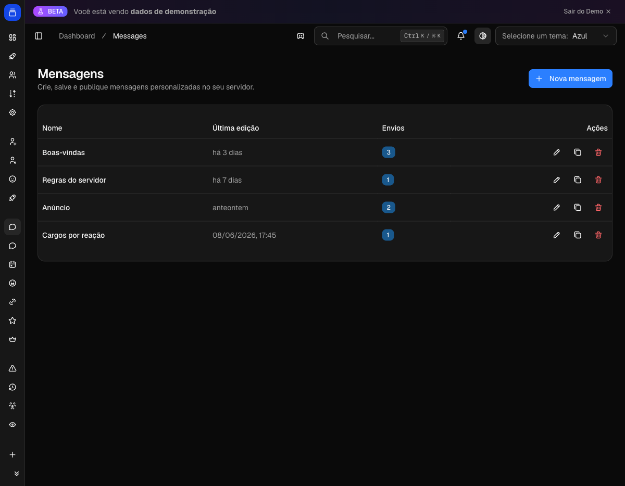Click the crown sidebar icon
Screen dimensions: 625x486
point(12,339)
